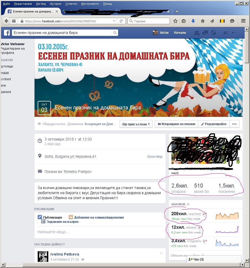Open the 'Ще присъствам' RSVP dropdown
250x268 pixels.
click(136, 124)
